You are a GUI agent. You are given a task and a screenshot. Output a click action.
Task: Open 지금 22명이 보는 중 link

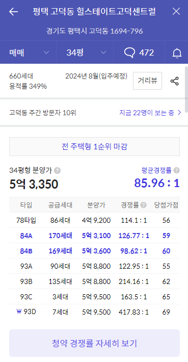[x=150, y=113]
